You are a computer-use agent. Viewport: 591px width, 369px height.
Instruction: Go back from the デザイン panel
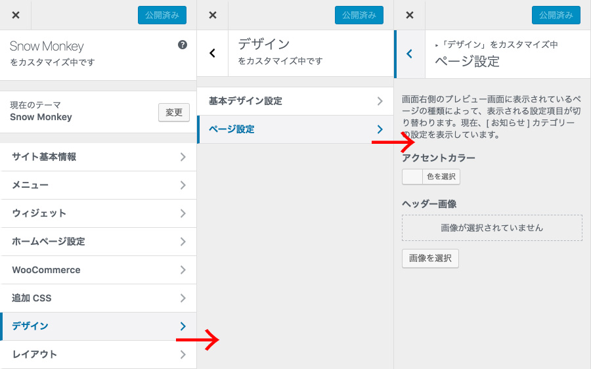click(x=213, y=53)
